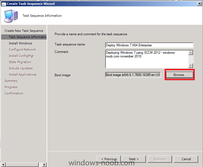This screenshot has height=167, width=203.
Task: Select Include Updates step
Action: point(21,68)
